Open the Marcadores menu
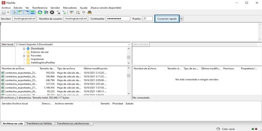 (70, 8)
